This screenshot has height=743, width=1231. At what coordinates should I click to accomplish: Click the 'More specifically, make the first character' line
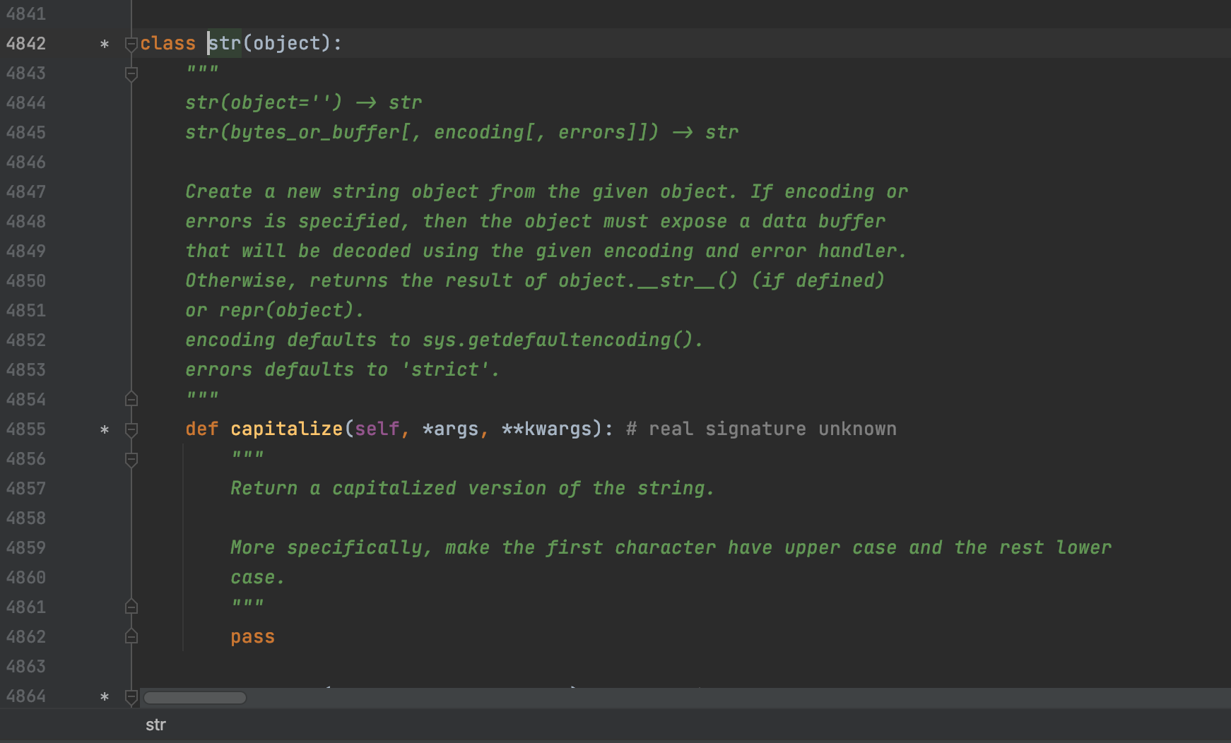671,547
